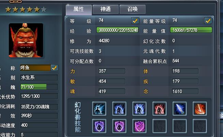Toggle the checkbox beside 能量等级 74
The height and width of the screenshot is (137, 223).
[x=208, y=21]
